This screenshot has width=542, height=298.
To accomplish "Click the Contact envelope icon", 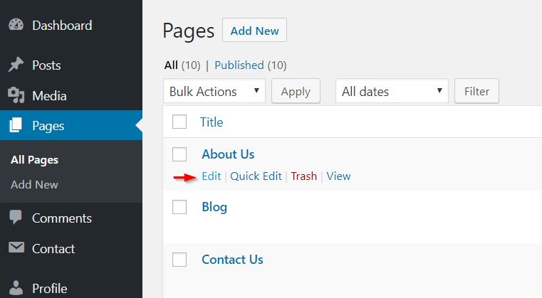I will point(16,248).
